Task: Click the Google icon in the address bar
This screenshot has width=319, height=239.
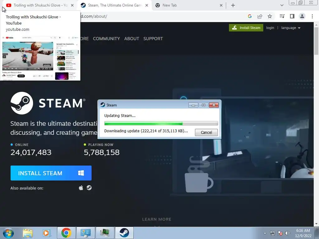Action: [x=250, y=16]
